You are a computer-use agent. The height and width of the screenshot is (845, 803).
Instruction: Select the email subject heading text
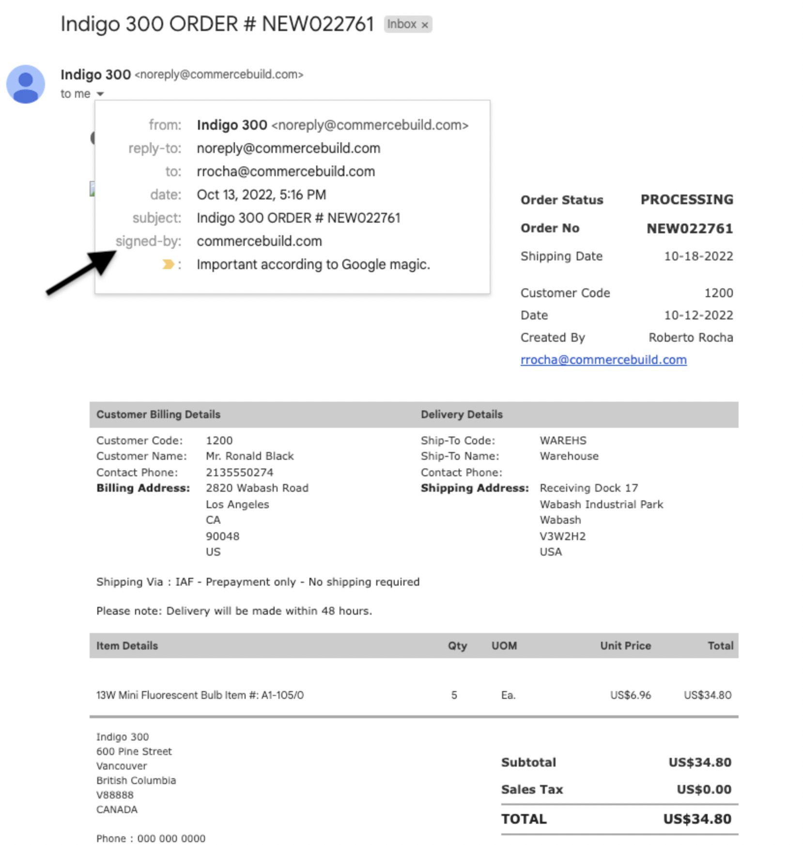[x=217, y=24]
